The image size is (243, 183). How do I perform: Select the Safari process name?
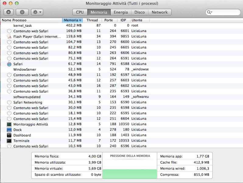click(x=18, y=64)
